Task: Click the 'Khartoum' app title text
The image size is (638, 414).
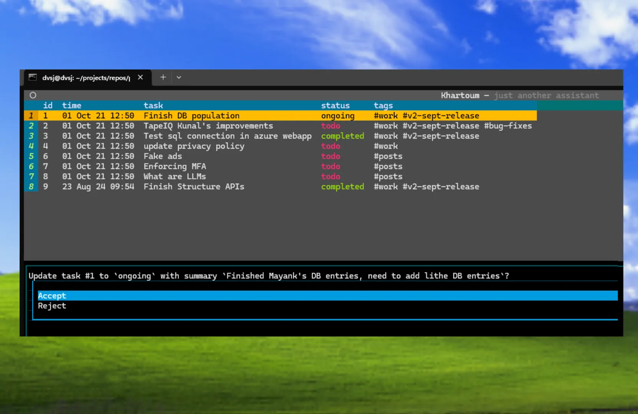Action: 460,95
